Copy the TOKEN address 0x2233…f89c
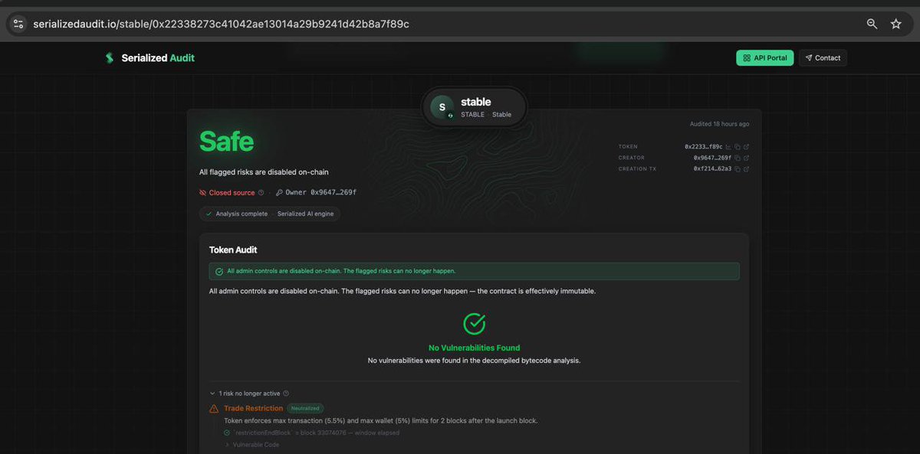The height and width of the screenshot is (454, 920). coord(738,147)
